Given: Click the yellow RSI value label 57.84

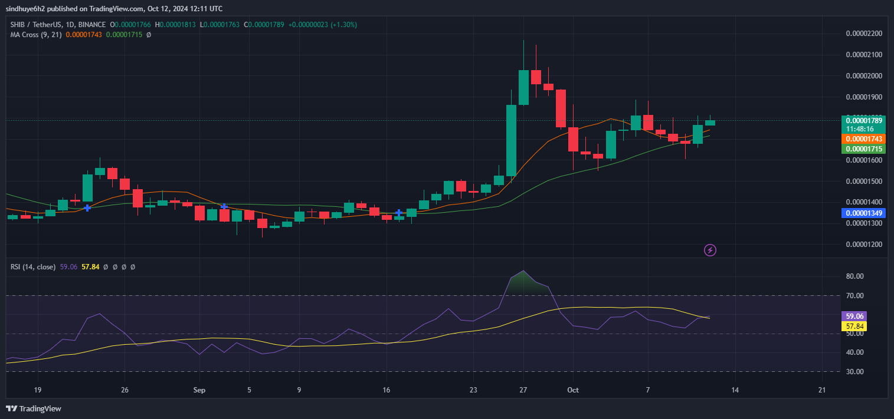Looking at the screenshot, I should tap(854, 326).
